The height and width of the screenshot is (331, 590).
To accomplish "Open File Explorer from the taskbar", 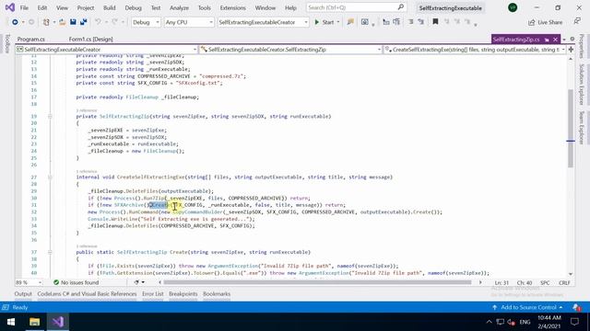I will click(35, 322).
